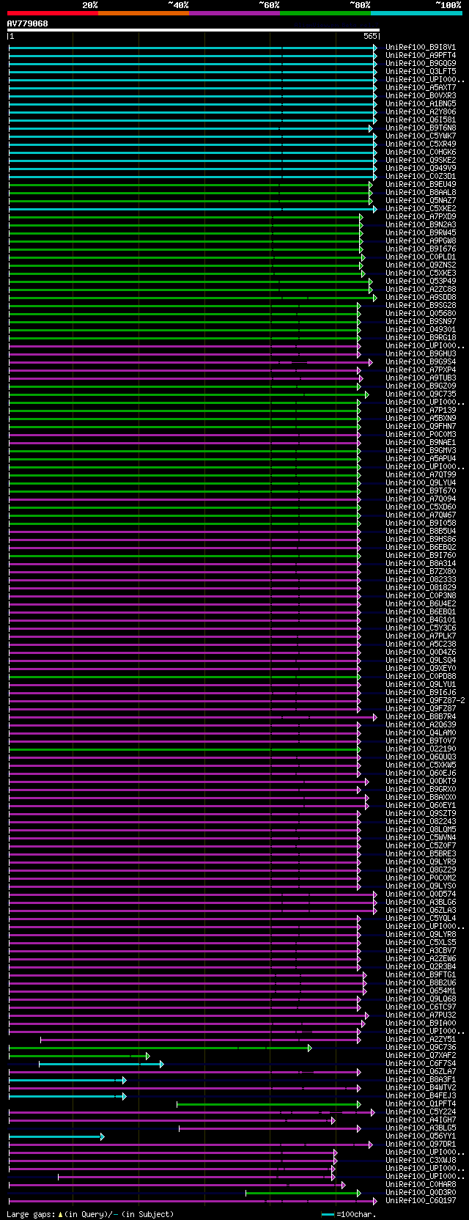The height and width of the screenshot is (1220, 469).
Task: Select hit label UniRef100_C5WVN4
Action: click(421, 838)
